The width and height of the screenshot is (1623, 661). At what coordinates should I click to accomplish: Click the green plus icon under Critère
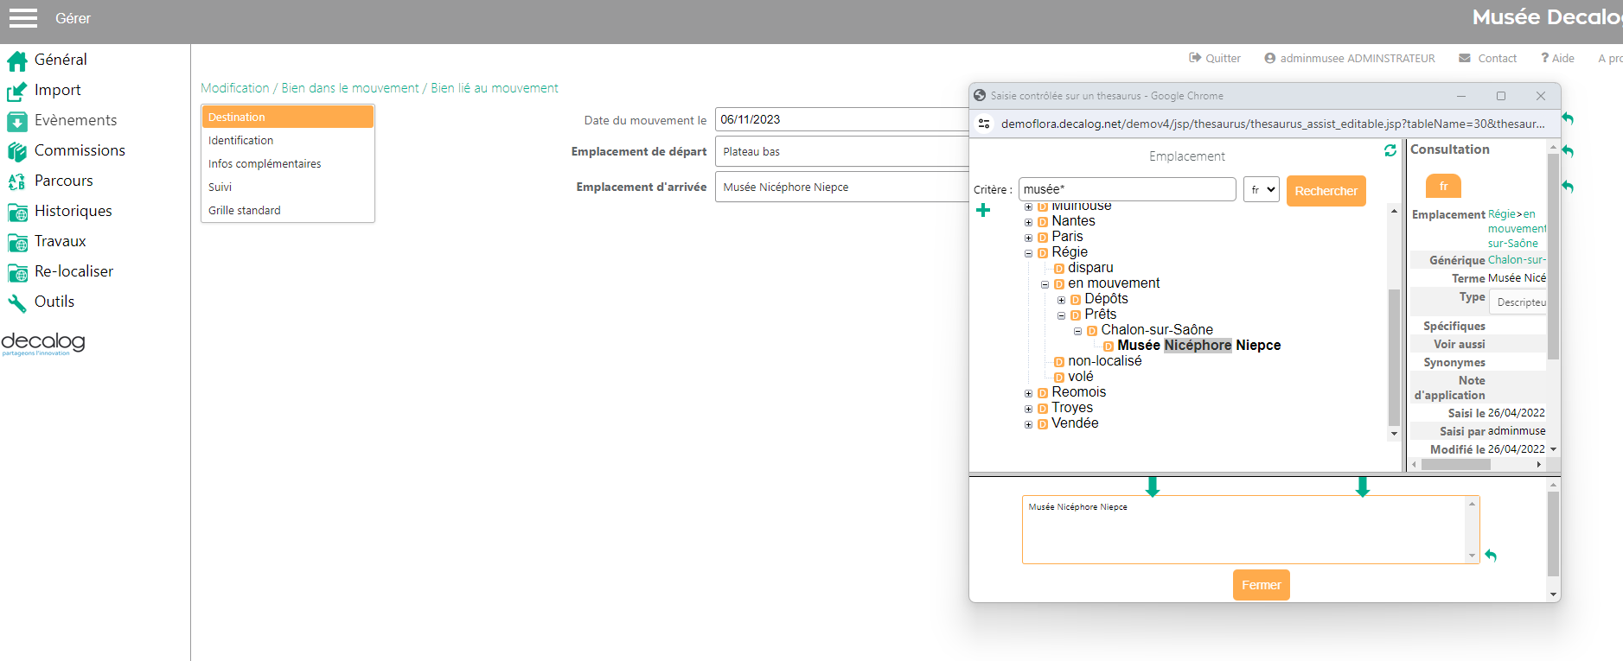coord(983,210)
